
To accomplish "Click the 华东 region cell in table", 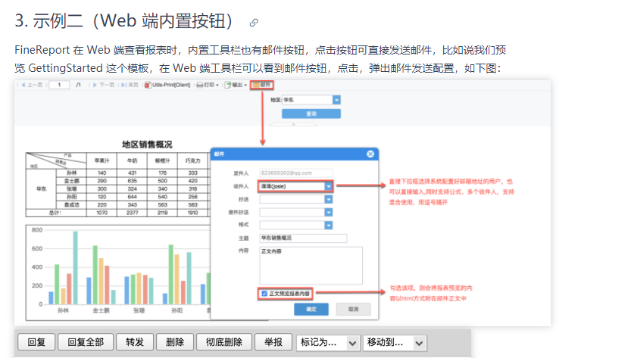I will [x=41, y=188].
